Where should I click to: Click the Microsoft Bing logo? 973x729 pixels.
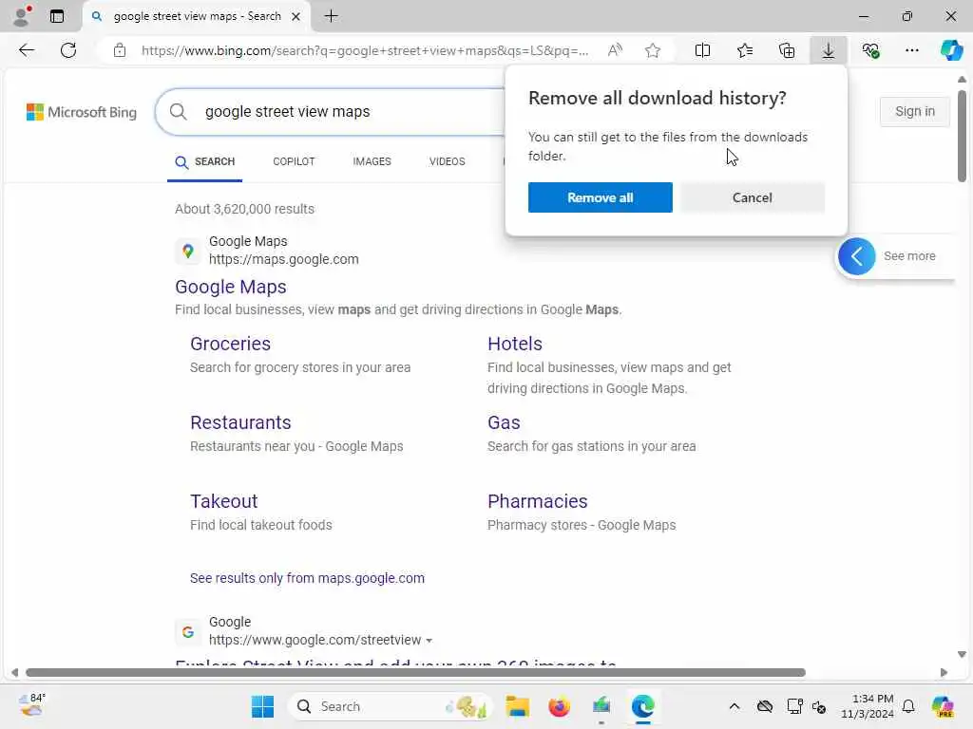(82, 112)
